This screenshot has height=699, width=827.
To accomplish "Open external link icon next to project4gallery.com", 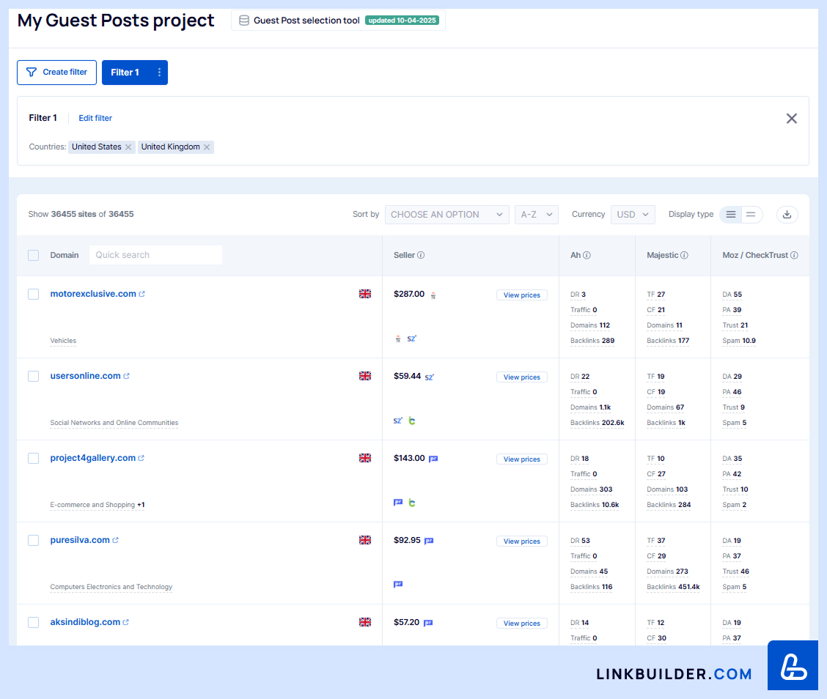I will click(x=141, y=458).
